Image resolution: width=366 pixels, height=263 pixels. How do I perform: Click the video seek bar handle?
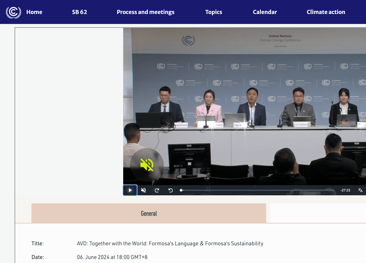coord(181,190)
